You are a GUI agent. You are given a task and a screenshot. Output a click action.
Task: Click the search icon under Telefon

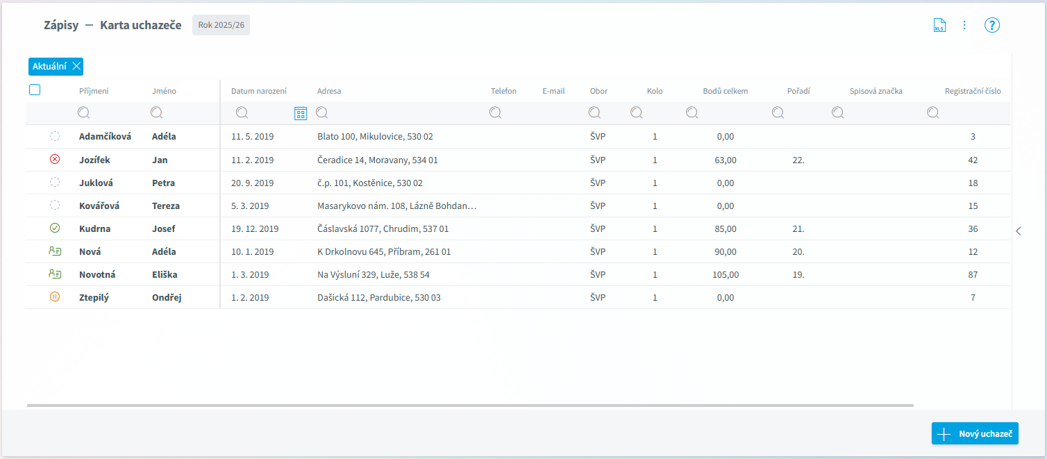point(496,112)
